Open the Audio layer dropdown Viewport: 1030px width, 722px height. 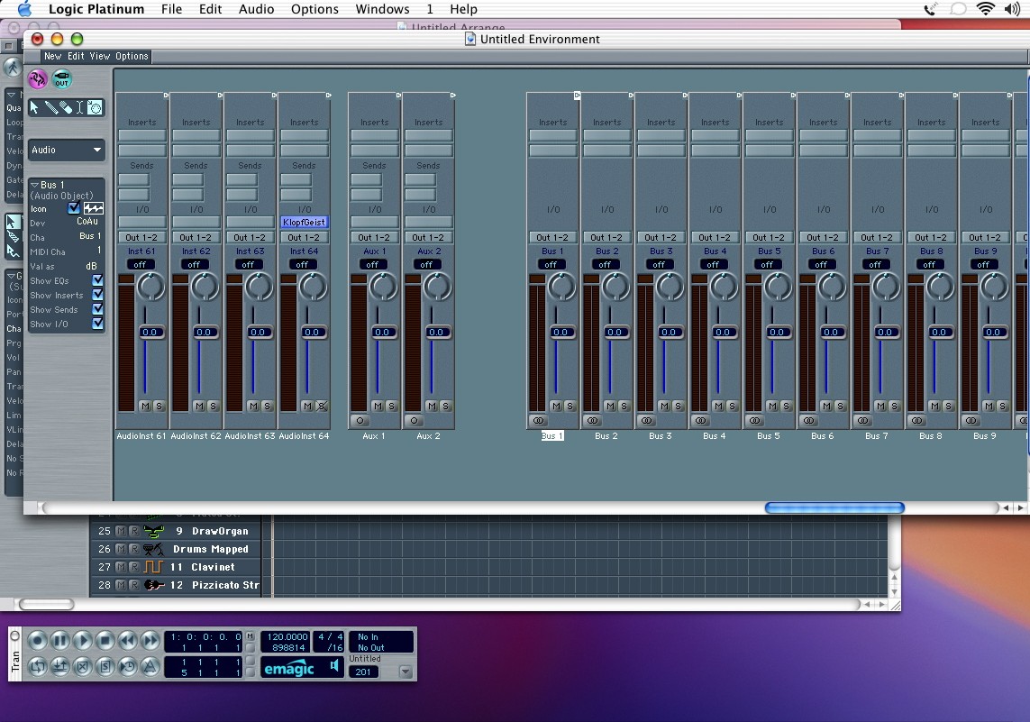(x=67, y=151)
